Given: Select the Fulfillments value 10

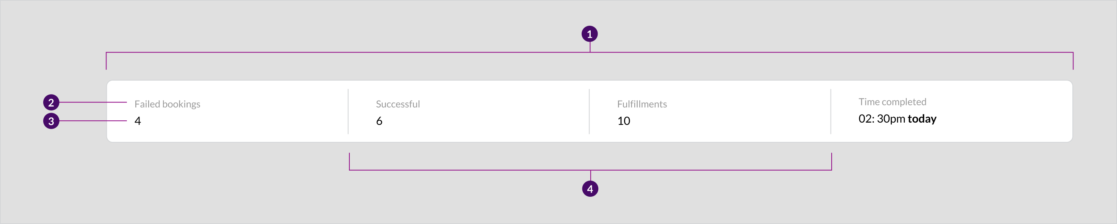Looking at the screenshot, I should pyautogui.click(x=624, y=121).
